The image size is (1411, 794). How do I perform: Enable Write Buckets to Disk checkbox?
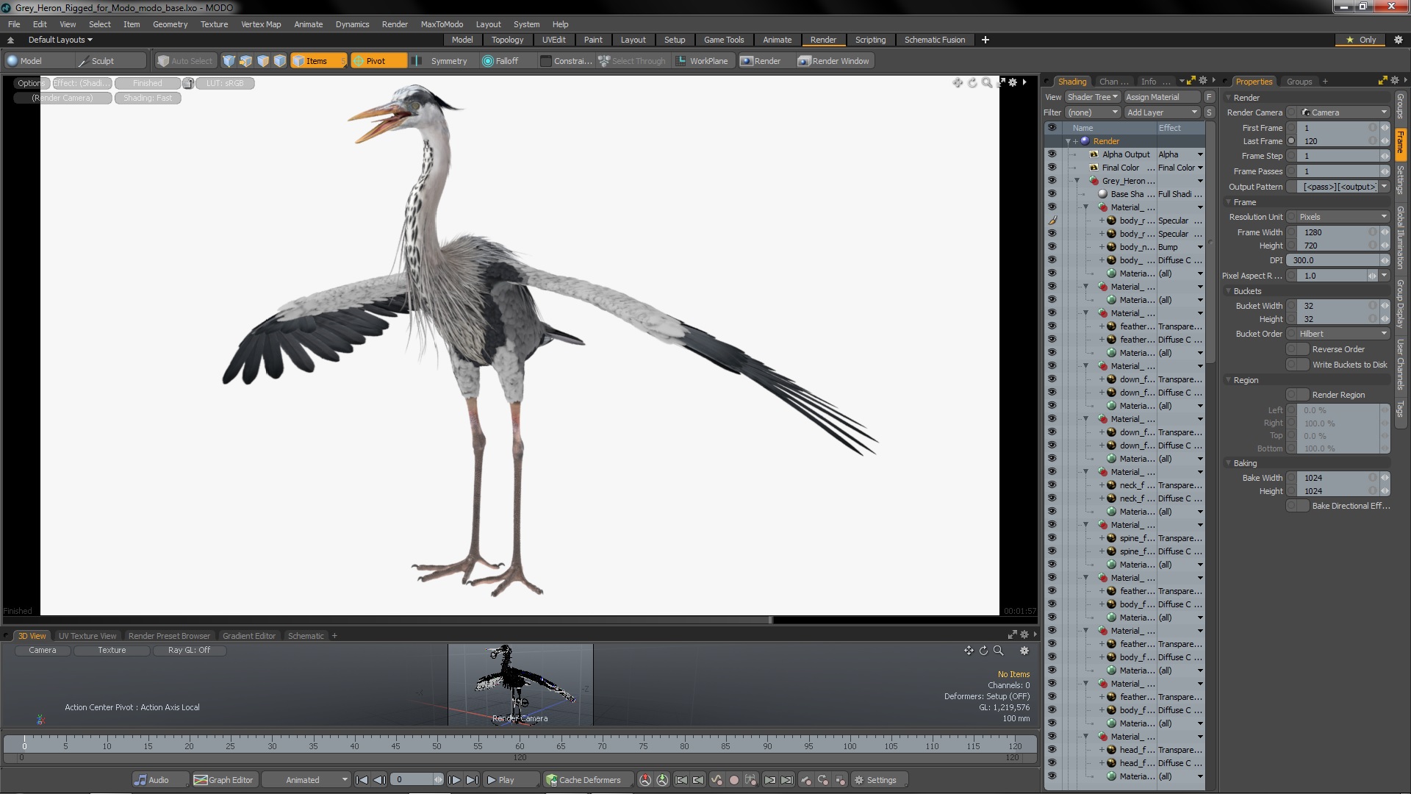[x=1298, y=365]
